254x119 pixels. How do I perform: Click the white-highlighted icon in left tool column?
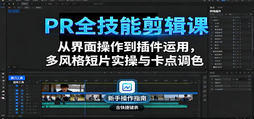[x=3, y=98]
